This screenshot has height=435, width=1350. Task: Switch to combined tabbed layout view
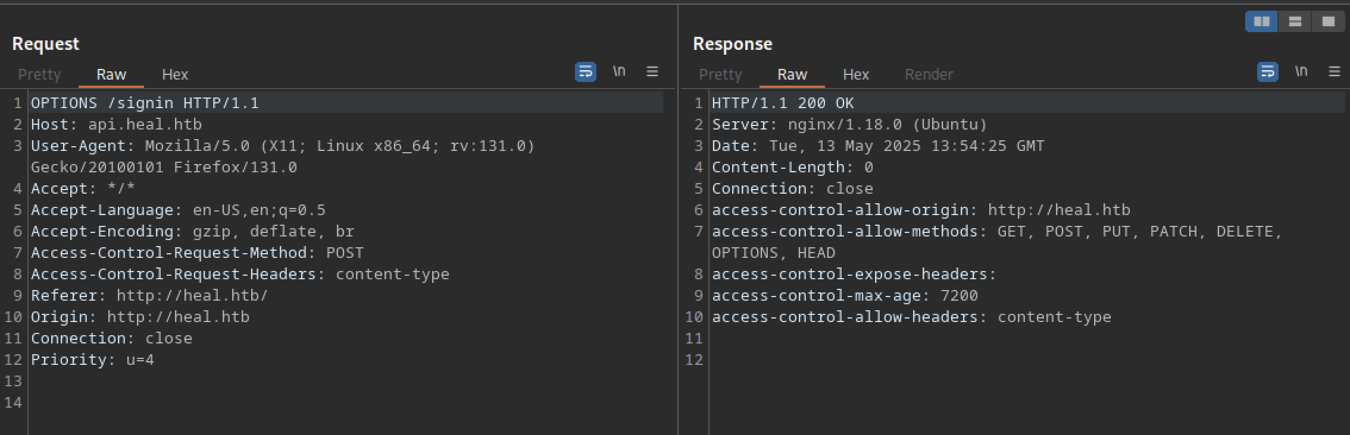pyautogui.click(x=1328, y=22)
